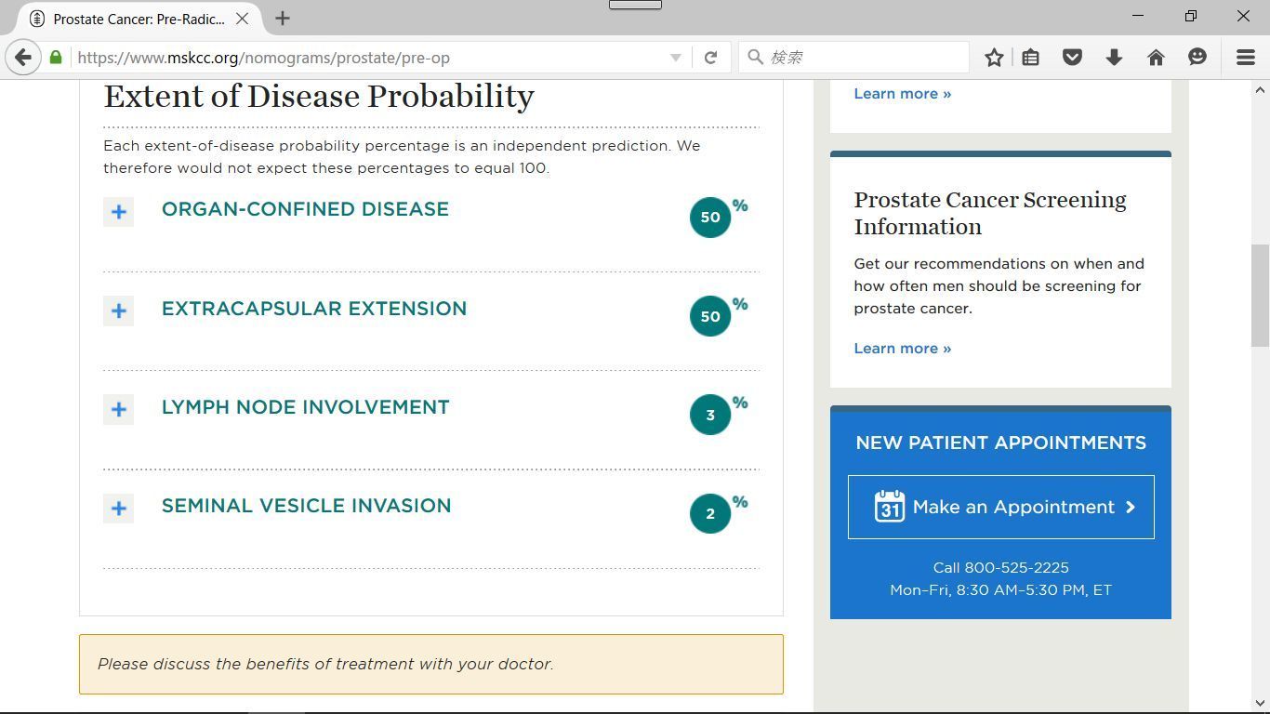The height and width of the screenshot is (714, 1270).
Task: Open the URL history dropdown arrow
Action: pos(676,58)
